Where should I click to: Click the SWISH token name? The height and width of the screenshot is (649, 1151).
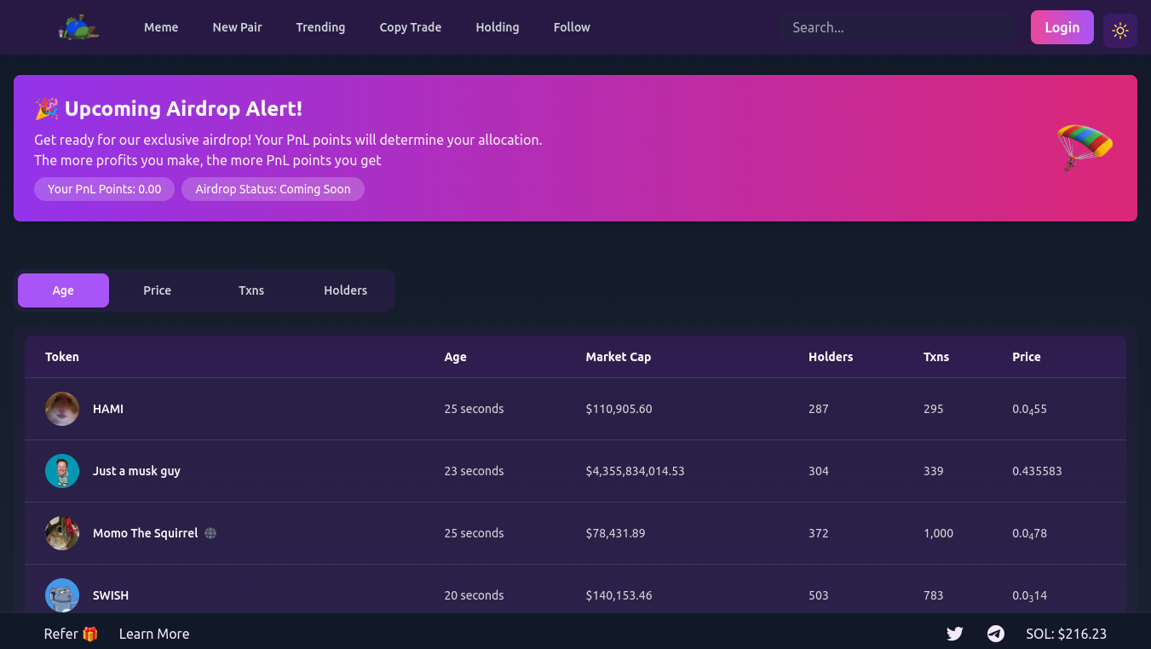(x=111, y=595)
